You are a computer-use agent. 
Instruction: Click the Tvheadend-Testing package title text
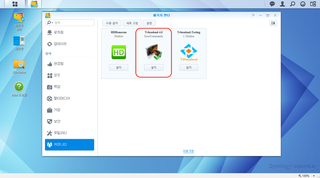click(189, 32)
